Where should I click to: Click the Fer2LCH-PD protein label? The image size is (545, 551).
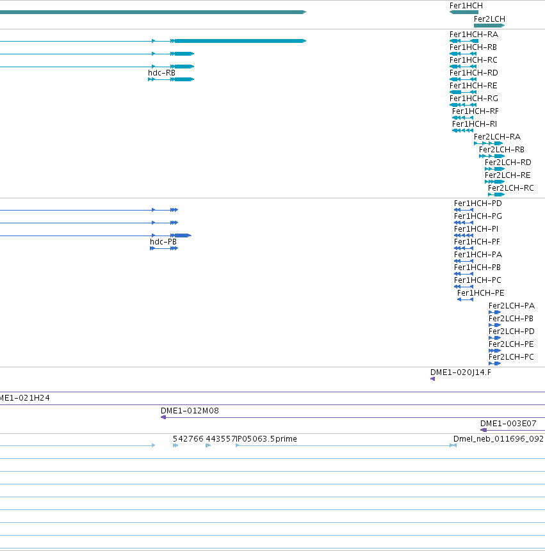click(512, 331)
